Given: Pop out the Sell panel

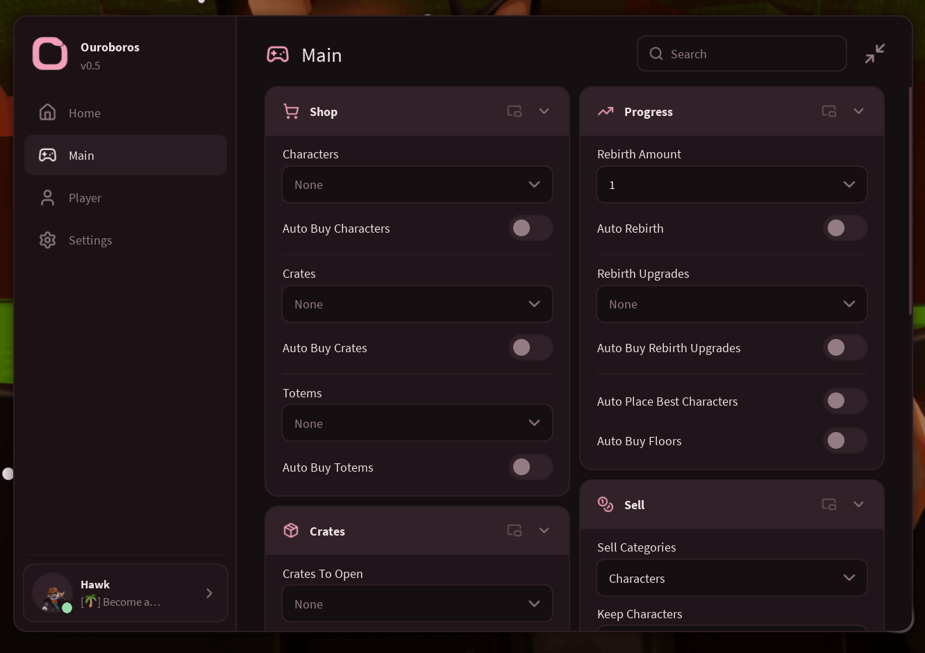Looking at the screenshot, I should click(828, 504).
